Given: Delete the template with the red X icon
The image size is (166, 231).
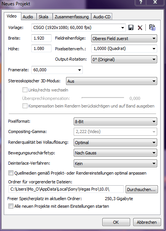Looking at the screenshot, I should click(x=140, y=27).
